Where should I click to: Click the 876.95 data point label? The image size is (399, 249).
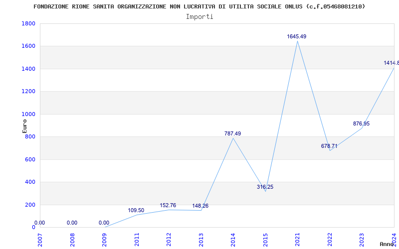click(x=361, y=124)
